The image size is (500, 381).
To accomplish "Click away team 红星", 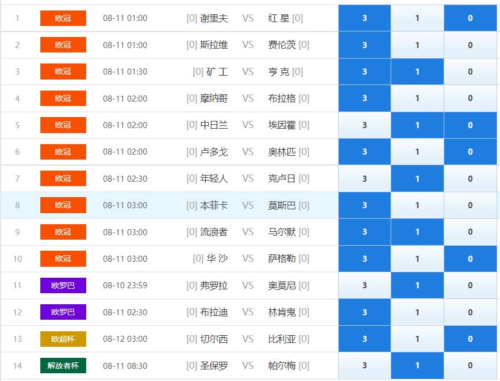I will [278, 18].
